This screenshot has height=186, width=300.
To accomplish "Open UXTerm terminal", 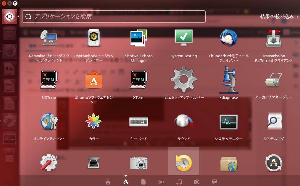I will pyautogui.click(x=49, y=80).
